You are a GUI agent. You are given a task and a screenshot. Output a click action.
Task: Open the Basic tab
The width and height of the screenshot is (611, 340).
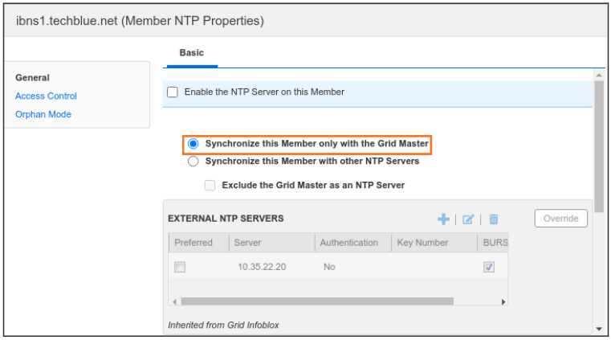(x=192, y=53)
